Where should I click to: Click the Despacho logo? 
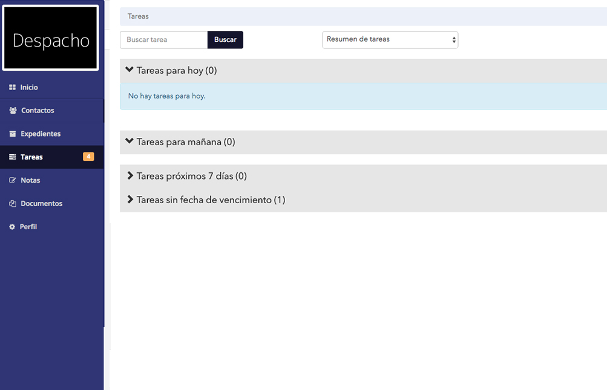tap(51, 39)
